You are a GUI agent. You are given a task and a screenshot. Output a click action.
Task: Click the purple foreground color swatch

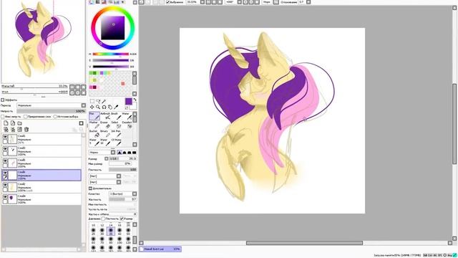pyautogui.click(x=129, y=102)
